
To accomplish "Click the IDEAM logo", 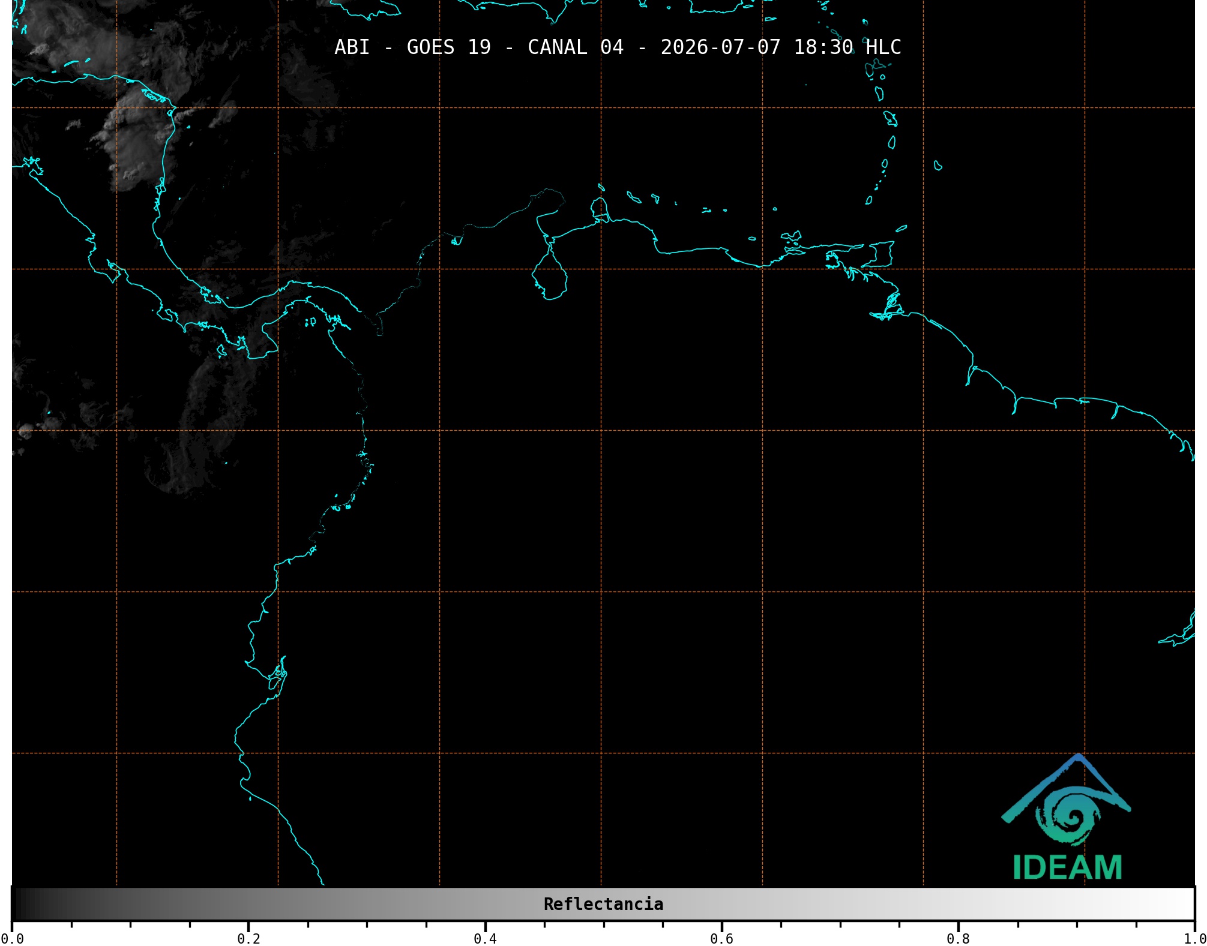I will click(x=1067, y=817).
